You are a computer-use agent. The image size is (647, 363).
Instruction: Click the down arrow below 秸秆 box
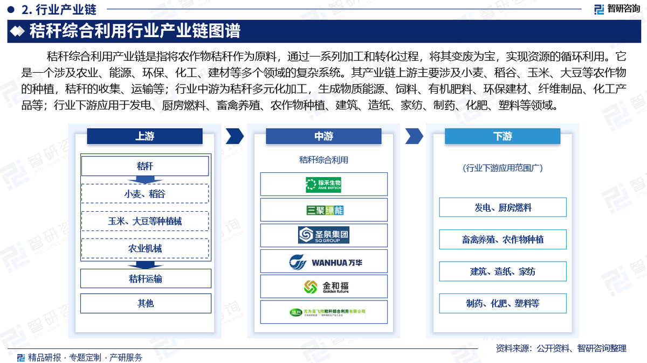coord(144,180)
